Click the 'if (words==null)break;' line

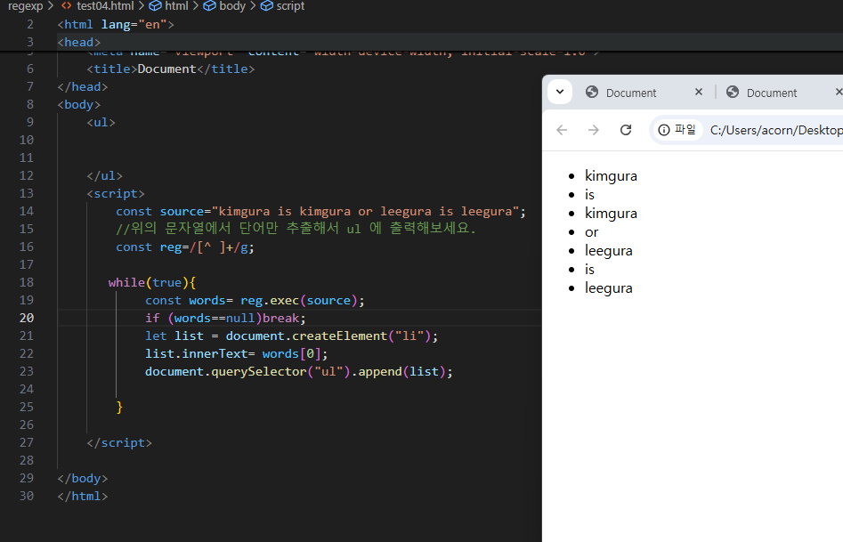click(x=225, y=318)
